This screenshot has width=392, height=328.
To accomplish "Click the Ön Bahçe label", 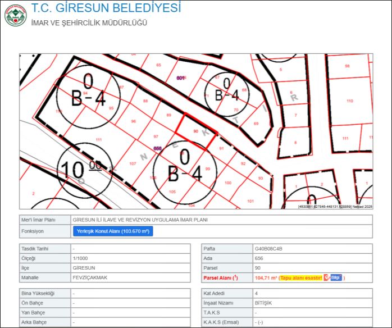I will point(32,303).
